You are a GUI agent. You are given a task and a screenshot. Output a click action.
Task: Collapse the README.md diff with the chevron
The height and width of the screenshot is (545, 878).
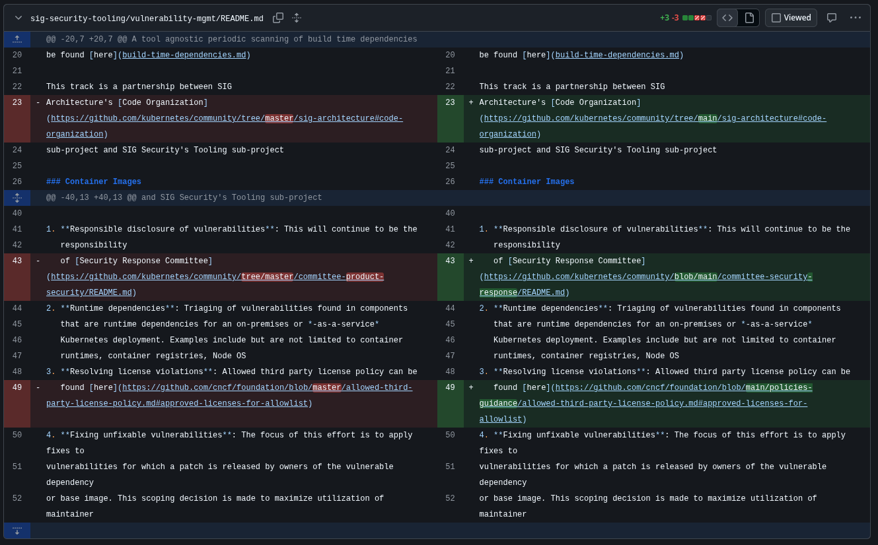pyautogui.click(x=18, y=18)
